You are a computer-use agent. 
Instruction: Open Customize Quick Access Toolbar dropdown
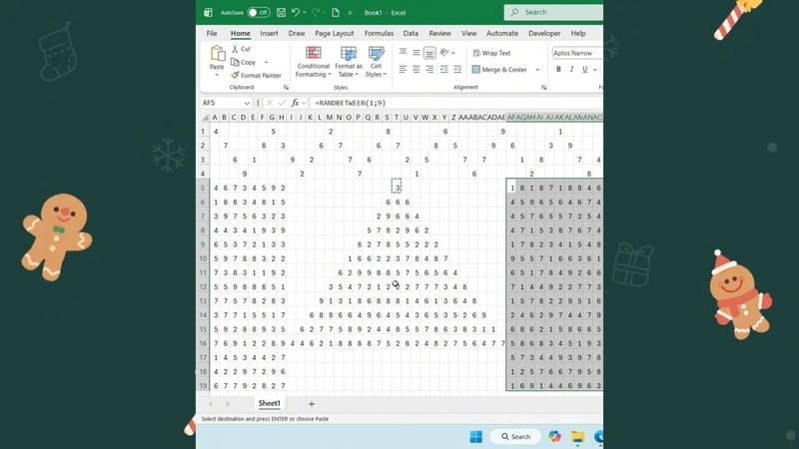[350, 13]
